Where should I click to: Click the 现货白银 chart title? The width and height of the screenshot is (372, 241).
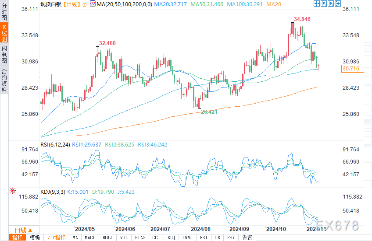point(51,4)
